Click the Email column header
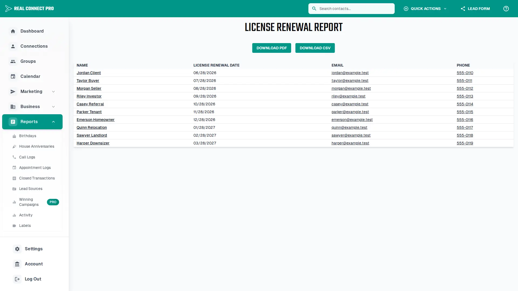Image resolution: width=518 pixels, height=291 pixels. click(x=337, y=65)
